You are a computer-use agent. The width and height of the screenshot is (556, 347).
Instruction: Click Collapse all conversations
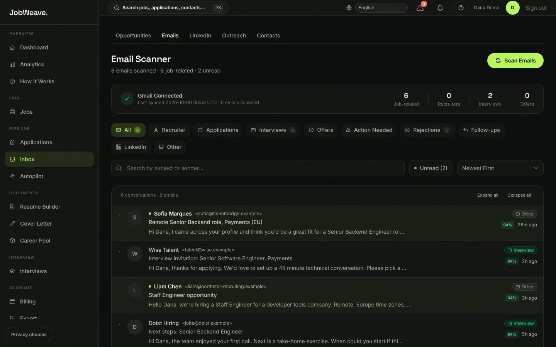(x=519, y=195)
